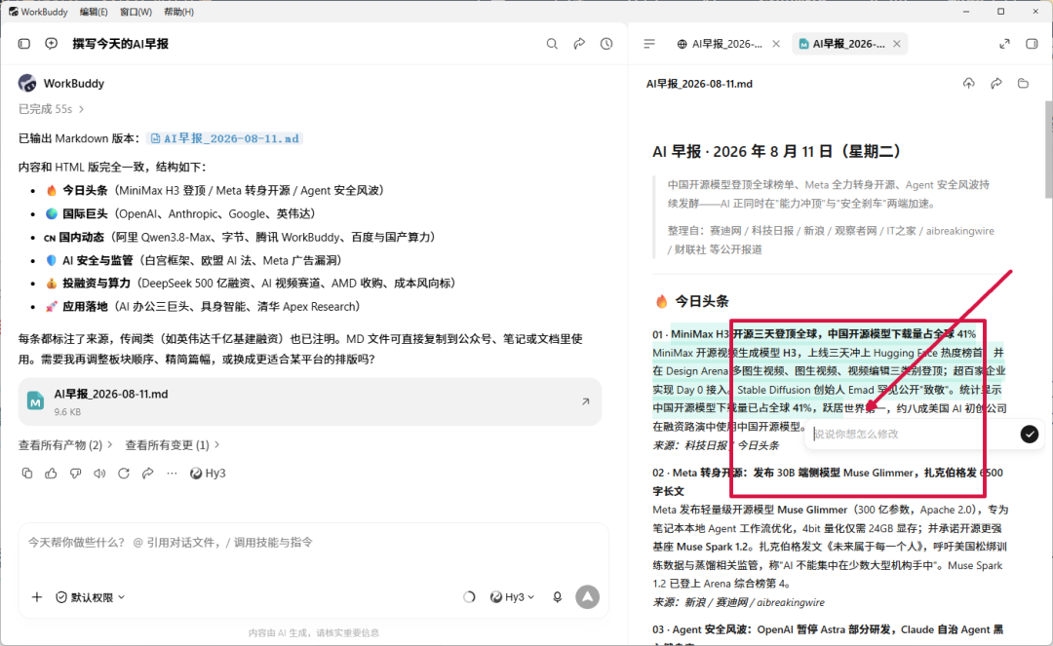Regenerate the assistant reply
Viewport: 1053px width, 646px height.
(x=124, y=473)
